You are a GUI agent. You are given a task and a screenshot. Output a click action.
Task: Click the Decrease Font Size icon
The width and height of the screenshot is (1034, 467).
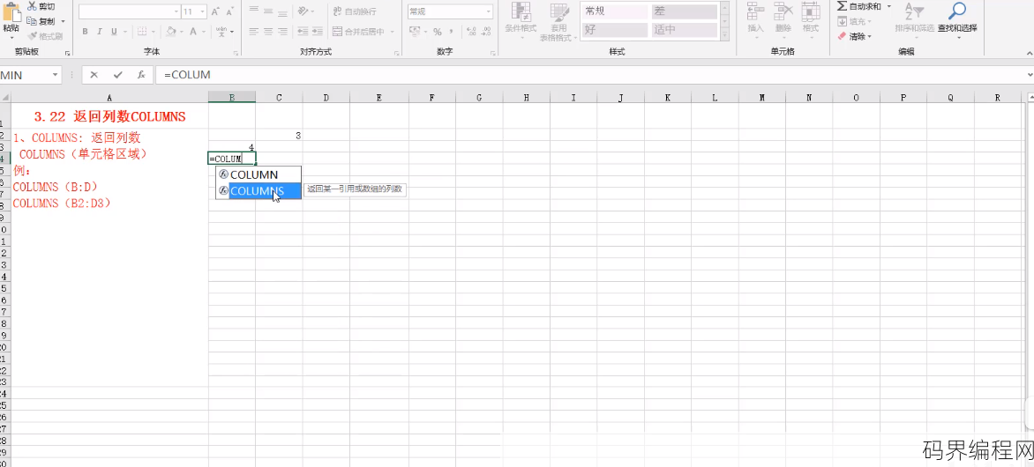click(229, 11)
